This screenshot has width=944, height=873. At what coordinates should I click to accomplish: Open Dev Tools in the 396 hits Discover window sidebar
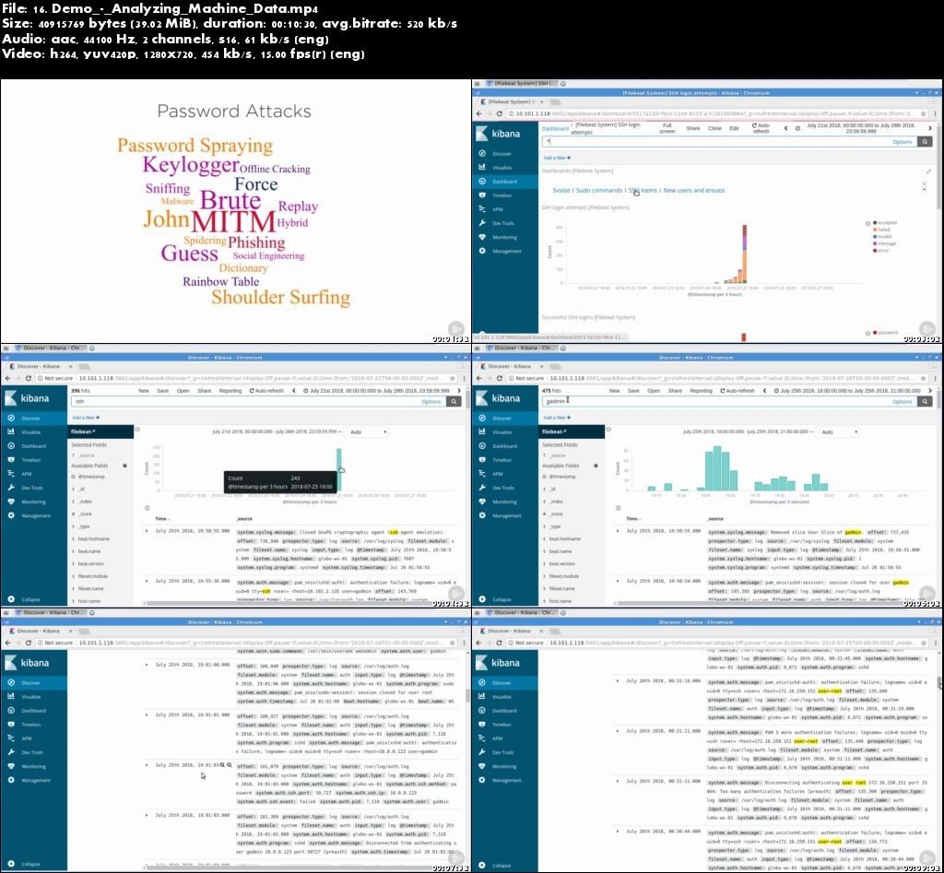click(x=34, y=487)
